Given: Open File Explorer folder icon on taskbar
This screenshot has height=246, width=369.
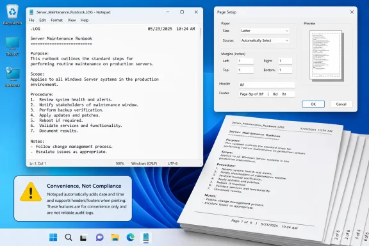Looking at the screenshot, I should coord(115,237).
